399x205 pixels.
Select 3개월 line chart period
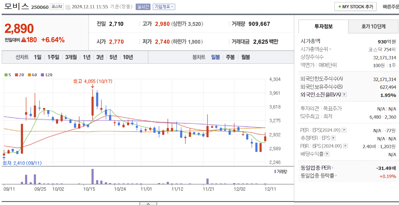click(71, 57)
